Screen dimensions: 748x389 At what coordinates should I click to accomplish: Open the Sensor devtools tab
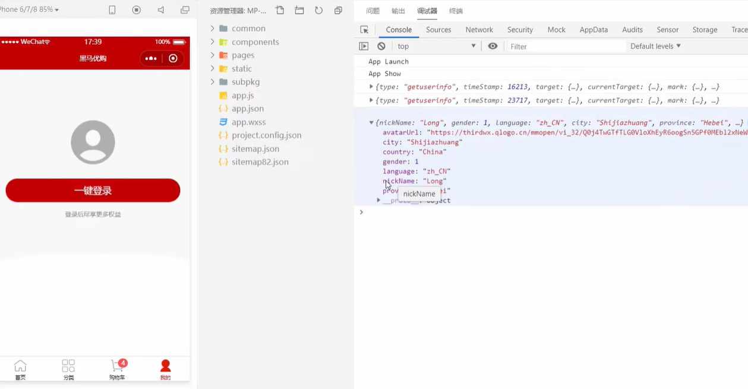(x=667, y=30)
